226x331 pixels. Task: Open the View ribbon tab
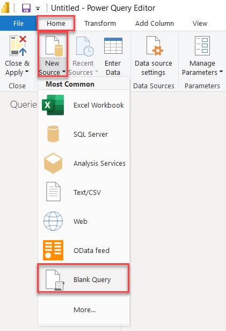point(200,23)
